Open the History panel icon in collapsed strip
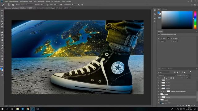This screenshot has height=111, width=198. (155, 10)
